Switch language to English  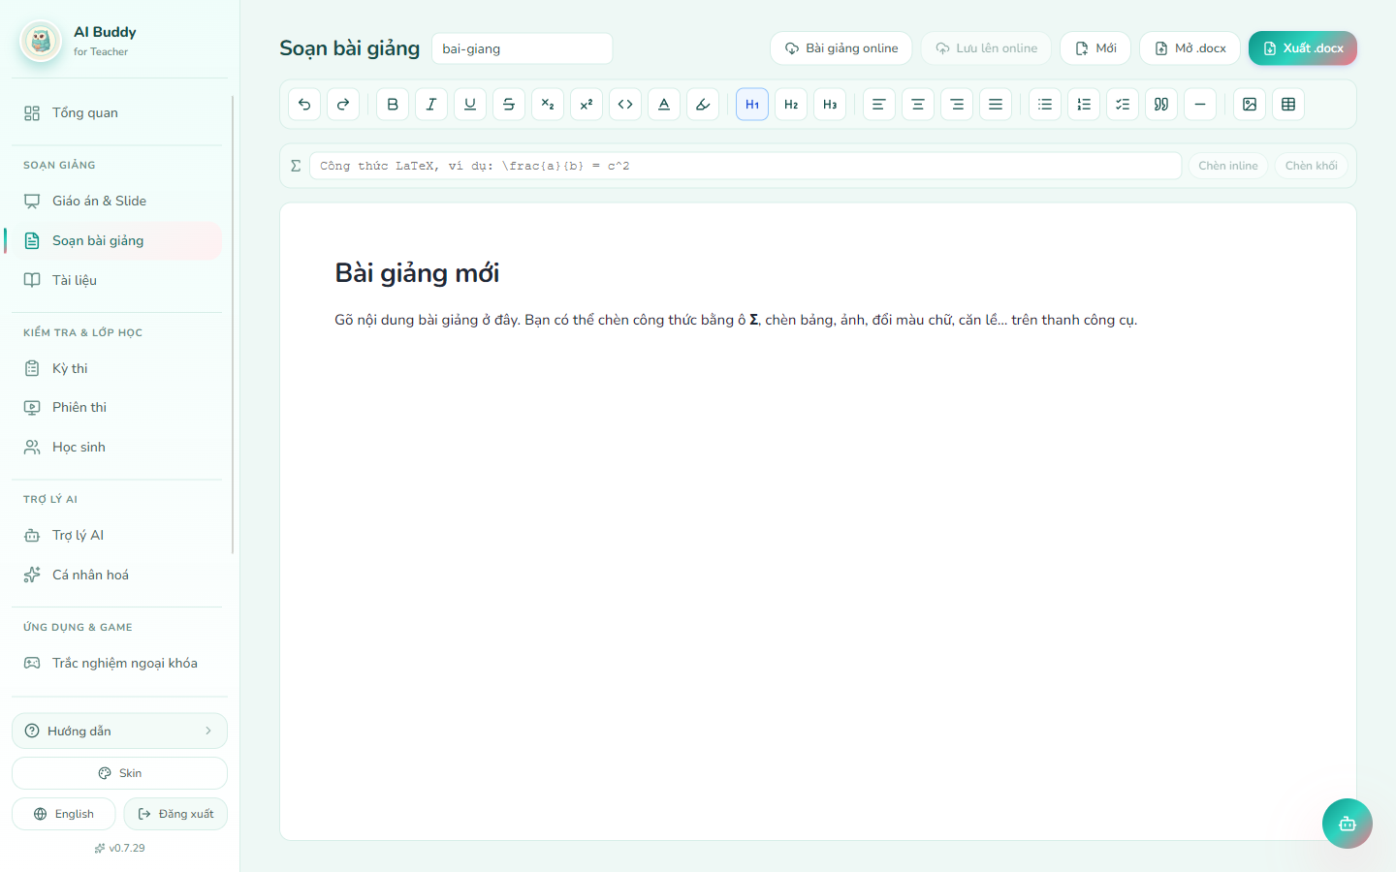click(x=64, y=814)
